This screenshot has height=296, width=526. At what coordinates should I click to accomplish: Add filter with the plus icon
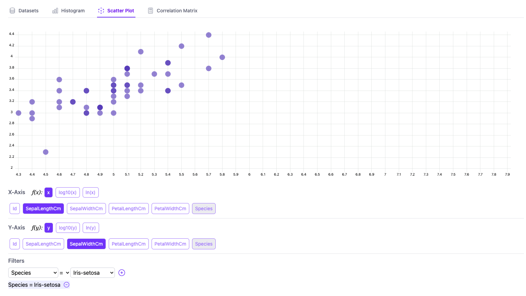[122, 273]
